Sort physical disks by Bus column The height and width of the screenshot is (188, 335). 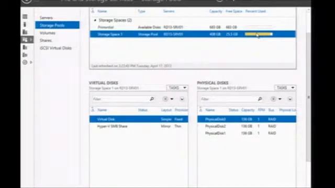(x=271, y=110)
